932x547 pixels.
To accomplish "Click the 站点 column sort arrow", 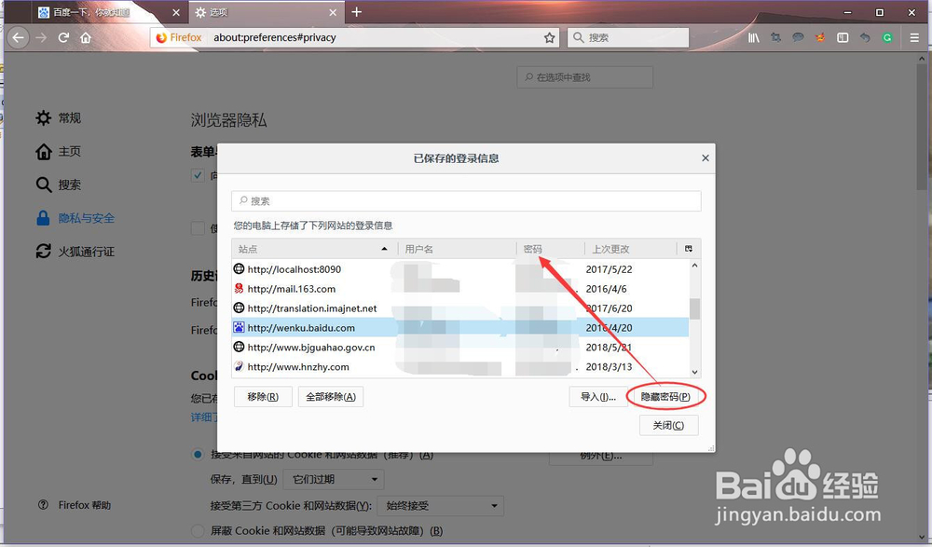I will [x=383, y=249].
